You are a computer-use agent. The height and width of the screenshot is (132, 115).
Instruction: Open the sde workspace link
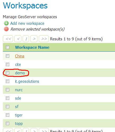18,98
